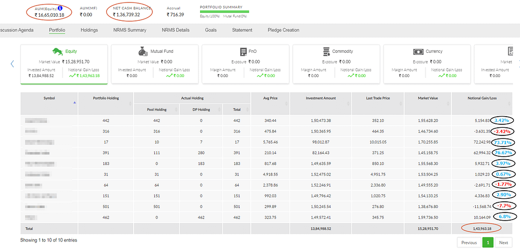
Task: Click the Equity notional gain trend icon
Action: click(x=72, y=76)
